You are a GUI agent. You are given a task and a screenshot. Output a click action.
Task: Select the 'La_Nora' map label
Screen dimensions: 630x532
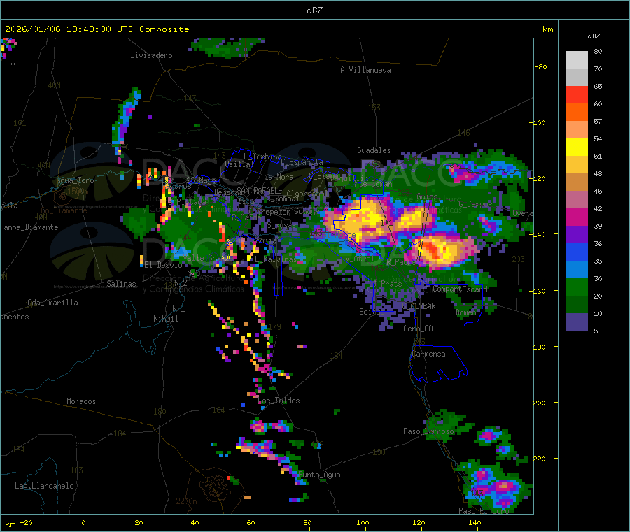click(x=279, y=177)
